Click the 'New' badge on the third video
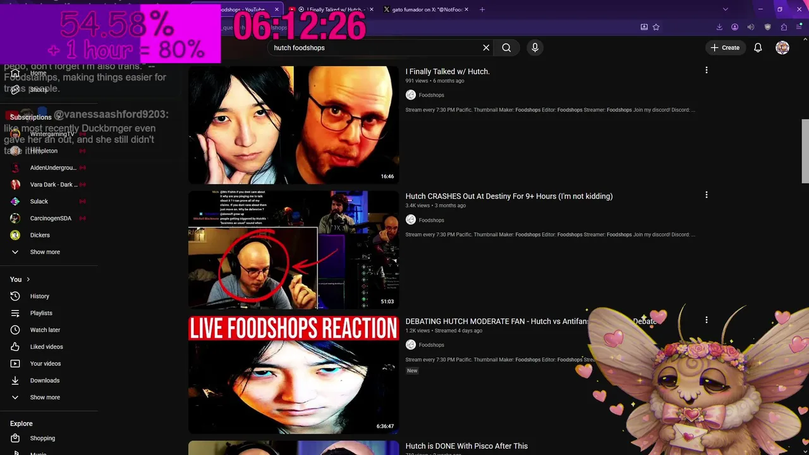 (x=412, y=370)
